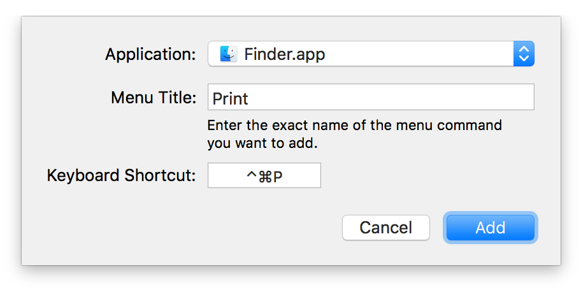
Task: Click the Keyboard Shortcut: label
Action: click(121, 175)
